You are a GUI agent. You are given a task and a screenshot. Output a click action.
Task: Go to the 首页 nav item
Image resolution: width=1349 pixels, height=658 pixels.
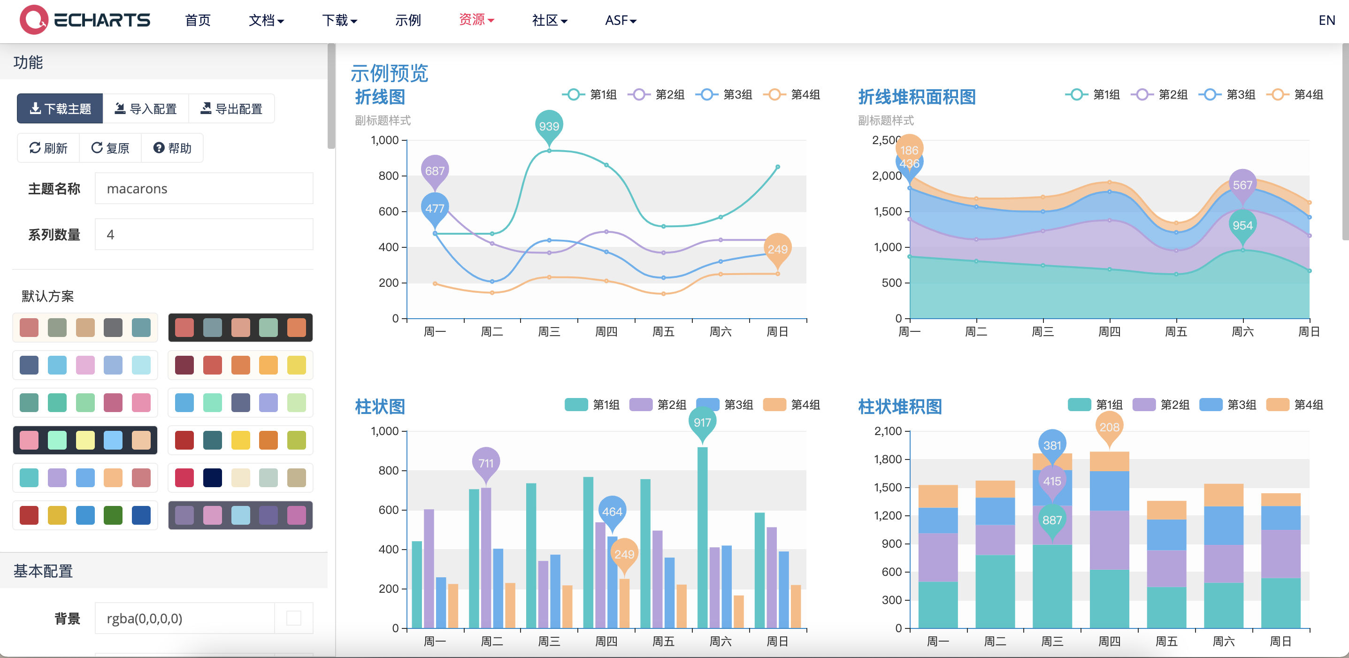point(198,20)
